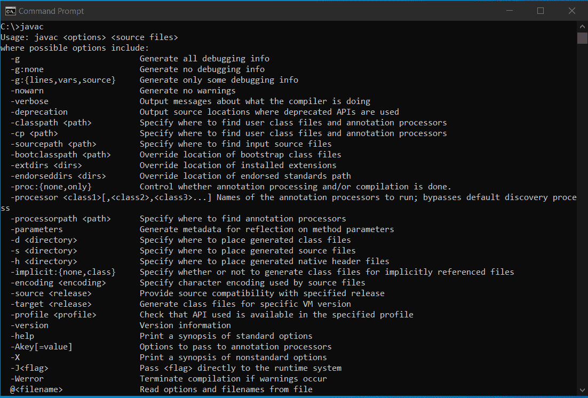Image resolution: width=588 pixels, height=398 pixels.
Task: Click the -deprecation option entry
Action: point(38,112)
